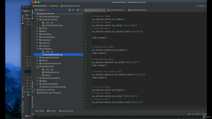Open the Terminal tool window
The width and height of the screenshot is (212, 119).
(51, 111)
